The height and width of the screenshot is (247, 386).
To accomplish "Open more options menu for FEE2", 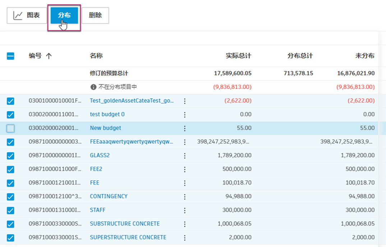I will (x=185, y=169).
